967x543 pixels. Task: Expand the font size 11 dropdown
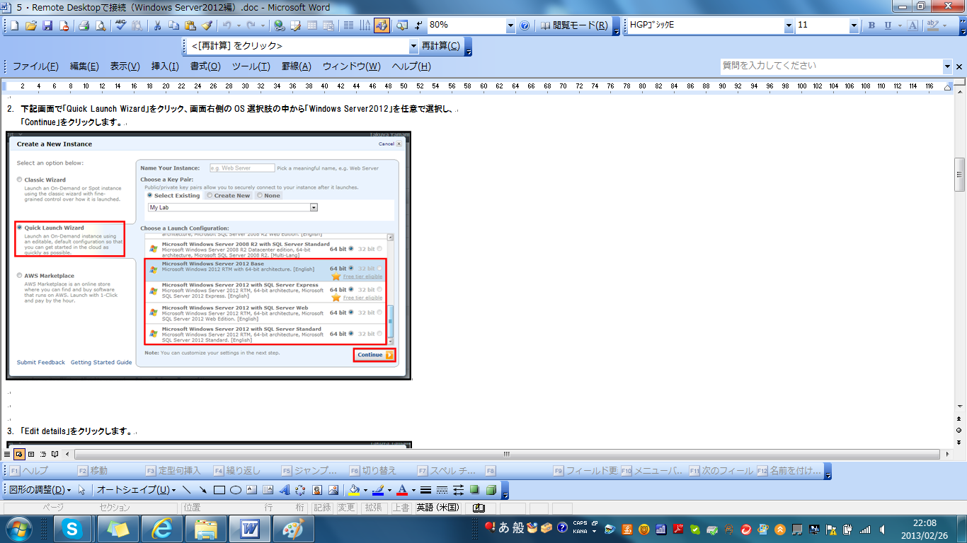[x=854, y=25]
